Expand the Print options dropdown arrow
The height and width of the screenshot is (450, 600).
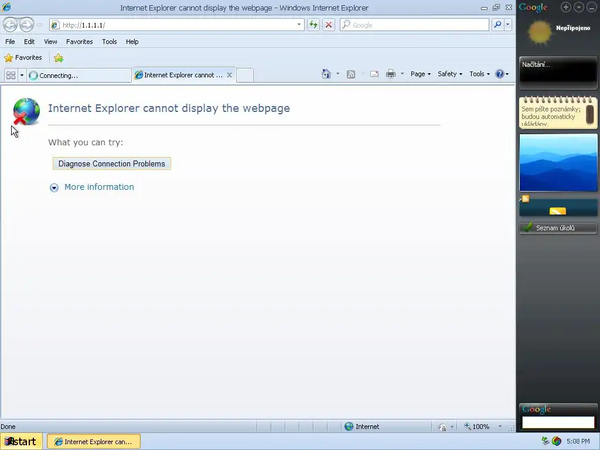pyautogui.click(x=402, y=74)
